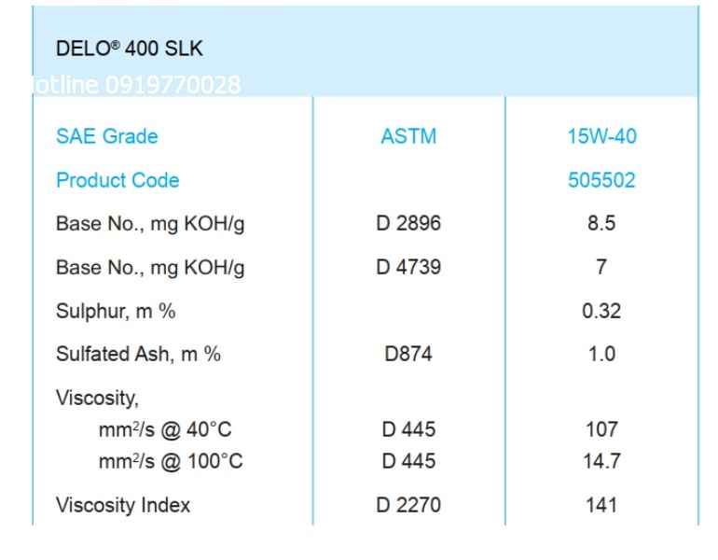Select product code number 505502
This screenshot has width=718, height=560.
point(601,180)
